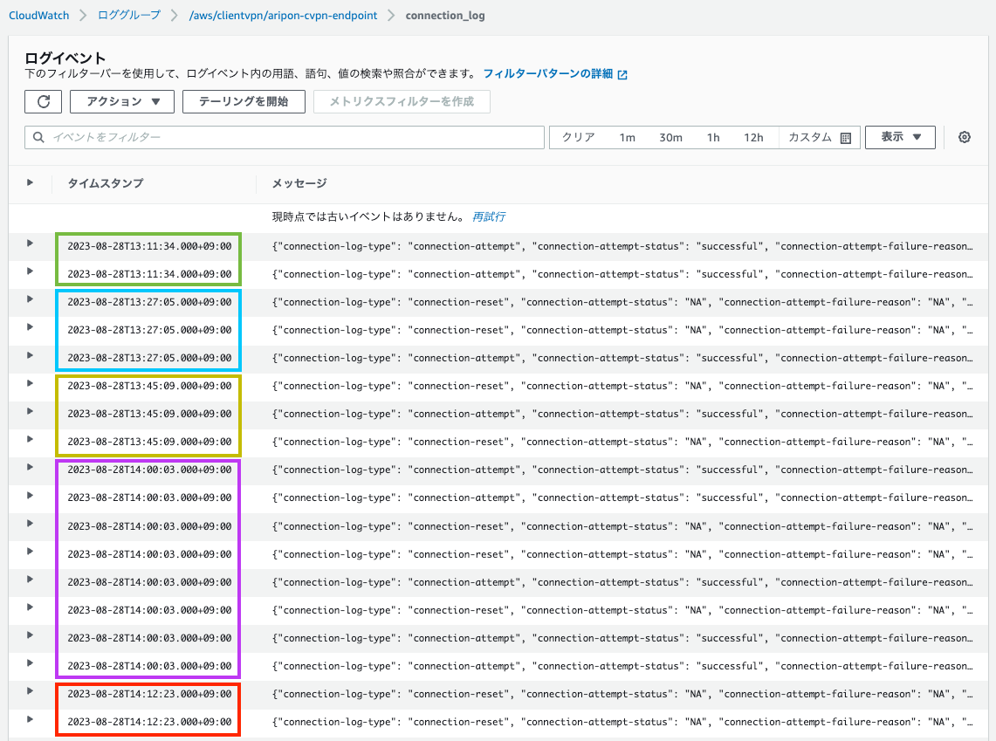The width and height of the screenshot is (996, 741).
Task: Open the 表示 dropdown
Action: tap(900, 137)
